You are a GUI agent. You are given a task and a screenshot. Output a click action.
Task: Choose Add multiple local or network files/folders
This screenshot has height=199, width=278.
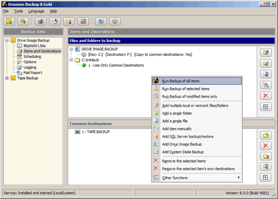click(x=197, y=105)
